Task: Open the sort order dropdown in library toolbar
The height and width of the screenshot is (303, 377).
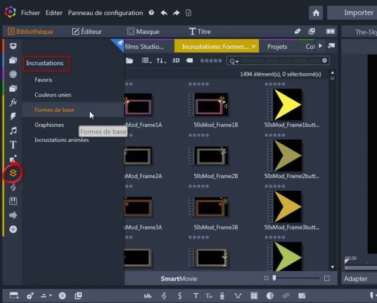Action: pyautogui.click(x=161, y=61)
